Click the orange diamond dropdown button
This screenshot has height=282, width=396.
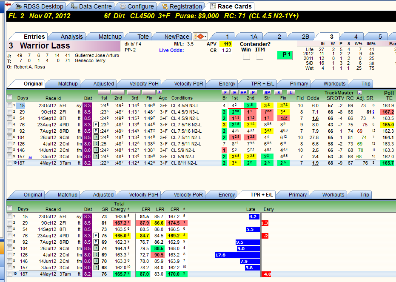coord(200,37)
